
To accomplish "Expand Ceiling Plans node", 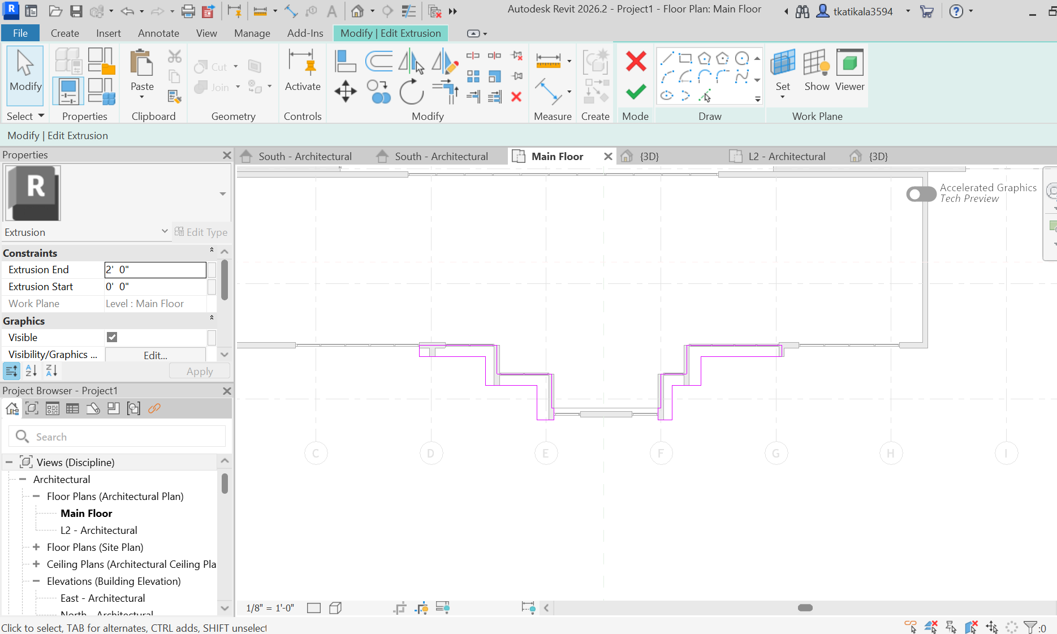I will (36, 564).
